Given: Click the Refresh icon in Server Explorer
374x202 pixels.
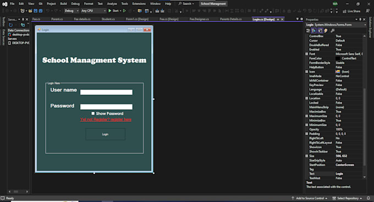Looking at the screenshot, I should click(11, 25).
